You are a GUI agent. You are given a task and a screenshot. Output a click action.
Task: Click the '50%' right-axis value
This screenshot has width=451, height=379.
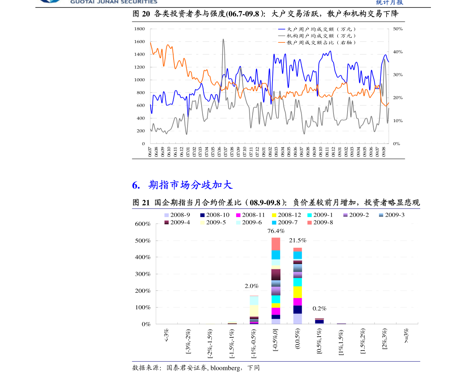[398, 29]
